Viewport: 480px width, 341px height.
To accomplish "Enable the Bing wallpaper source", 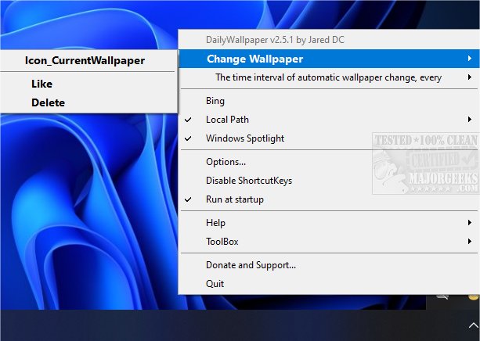I will (x=329, y=101).
